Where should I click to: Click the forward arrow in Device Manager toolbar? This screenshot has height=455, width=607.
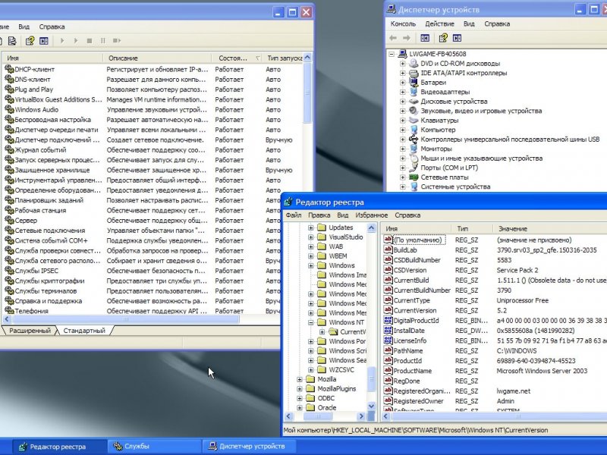[x=407, y=38]
